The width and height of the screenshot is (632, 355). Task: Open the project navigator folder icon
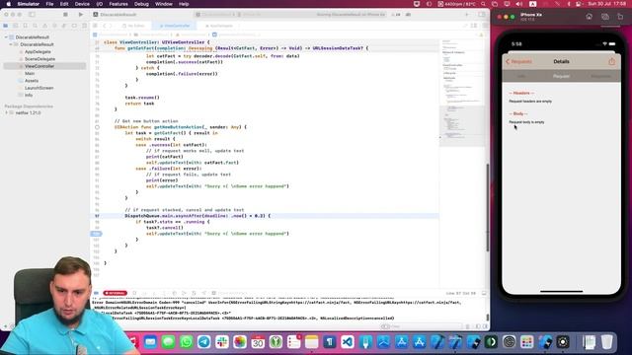click(x=6, y=26)
